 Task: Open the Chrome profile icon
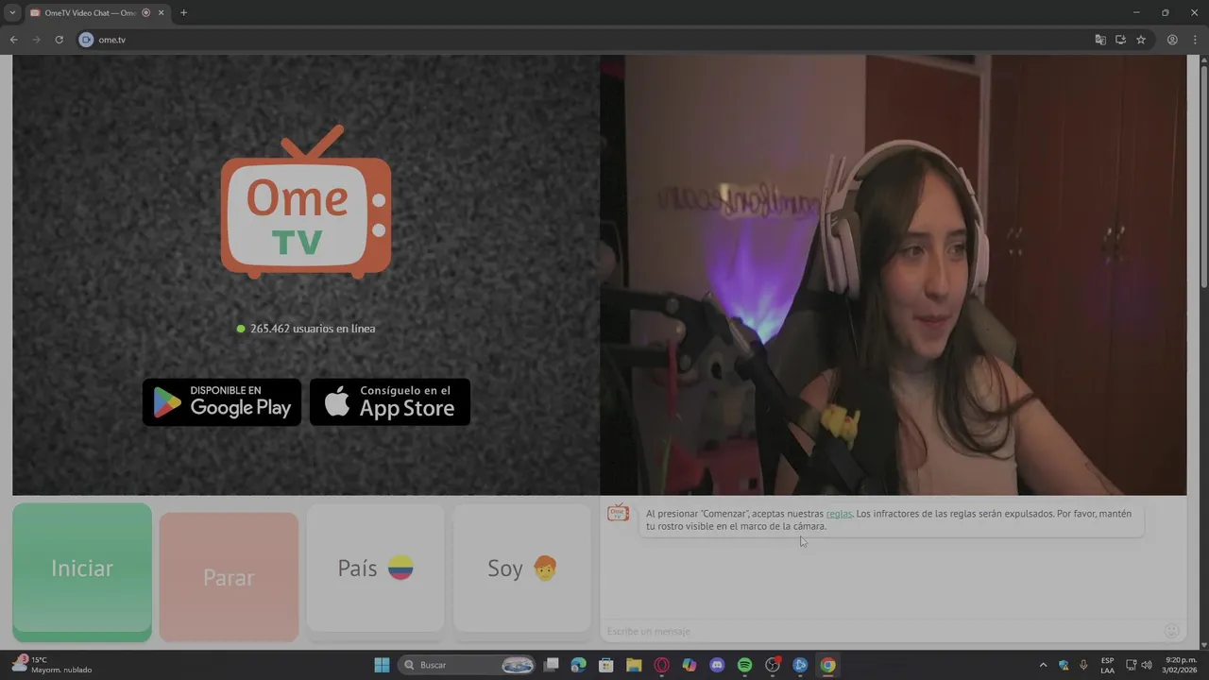(1172, 40)
